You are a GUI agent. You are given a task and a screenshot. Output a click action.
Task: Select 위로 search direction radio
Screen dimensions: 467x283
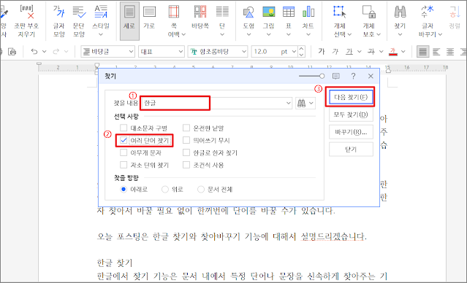pyautogui.click(x=165, y=190)
